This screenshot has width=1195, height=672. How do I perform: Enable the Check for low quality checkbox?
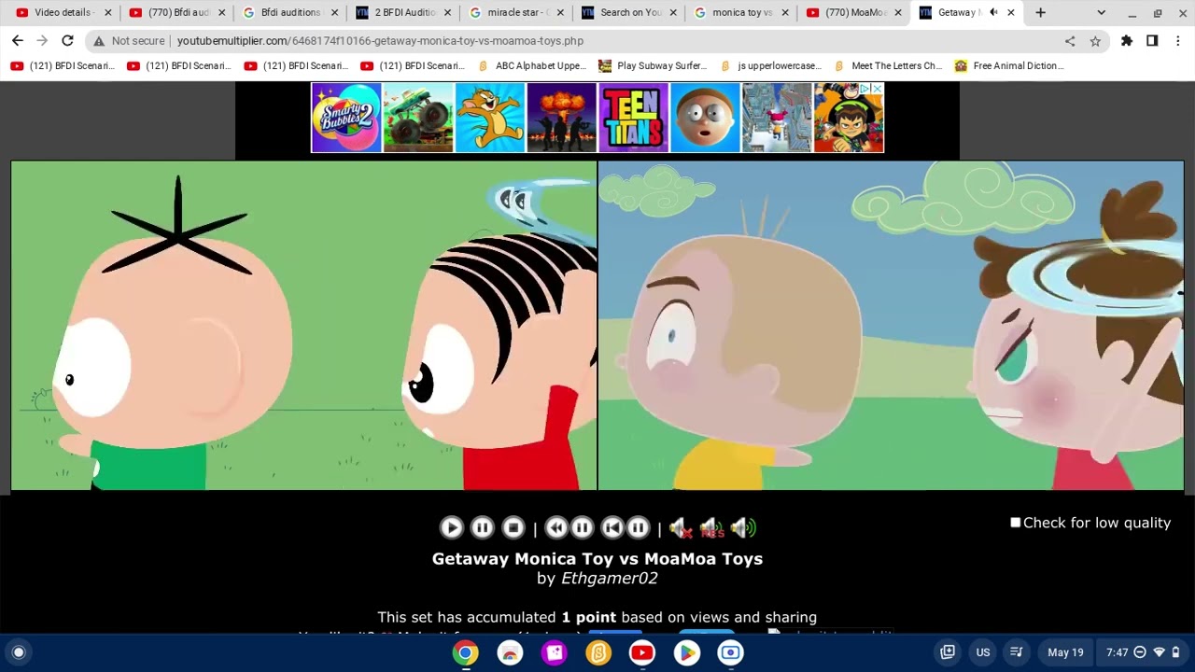pos(1016,523)
